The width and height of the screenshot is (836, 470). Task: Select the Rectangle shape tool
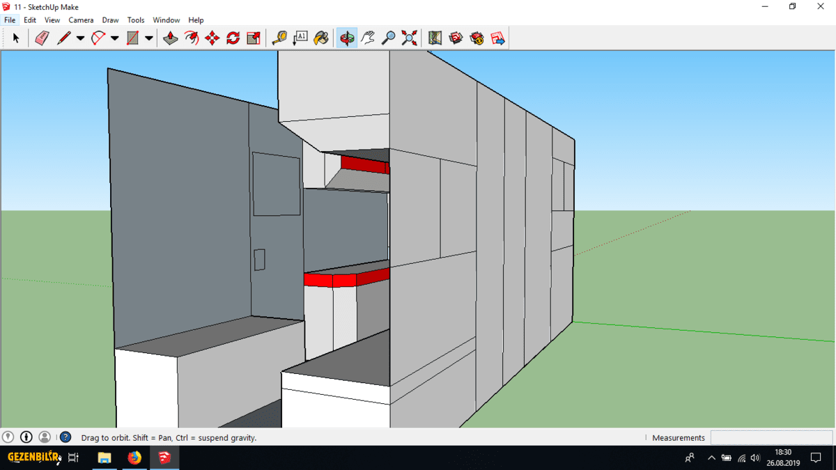click(x=132, y=38)
